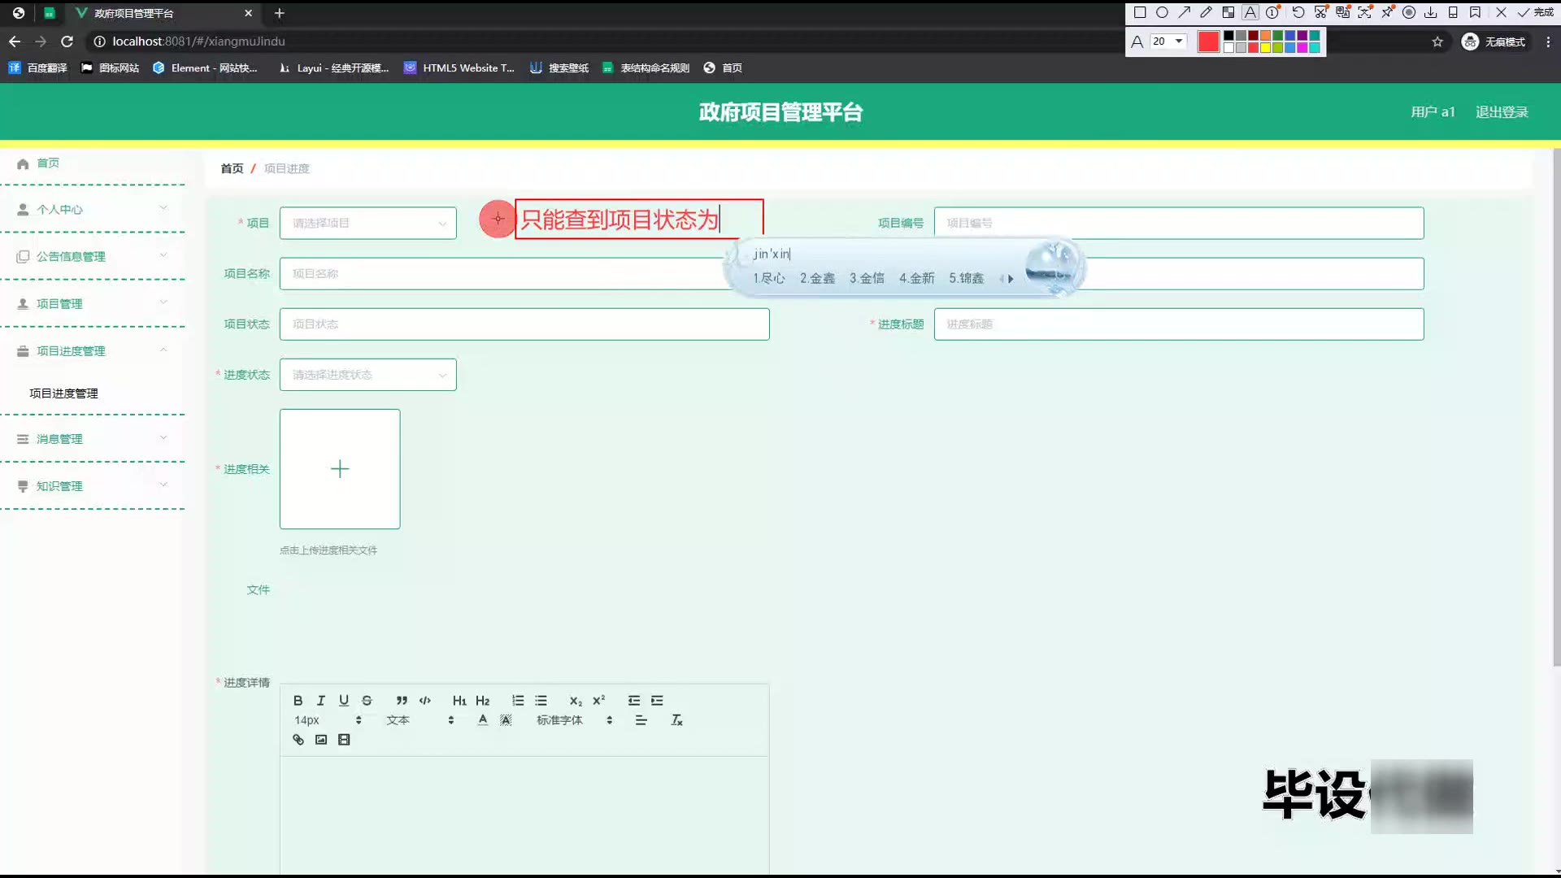This screenshot has width=1561, height=878.
Task: Apply subscript formatting
Action: [576, 700]
